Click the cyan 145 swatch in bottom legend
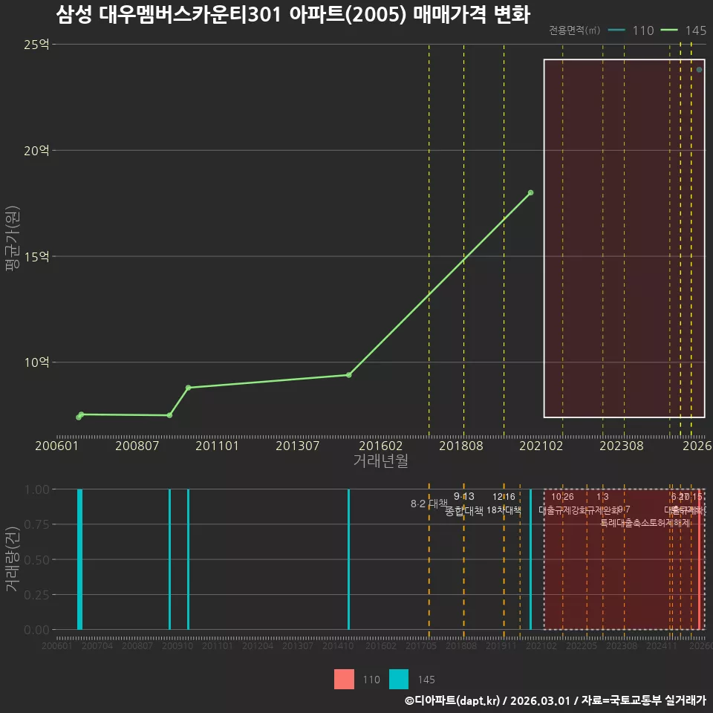The width and height of the screenshot is (713, 713). point(399,679)
